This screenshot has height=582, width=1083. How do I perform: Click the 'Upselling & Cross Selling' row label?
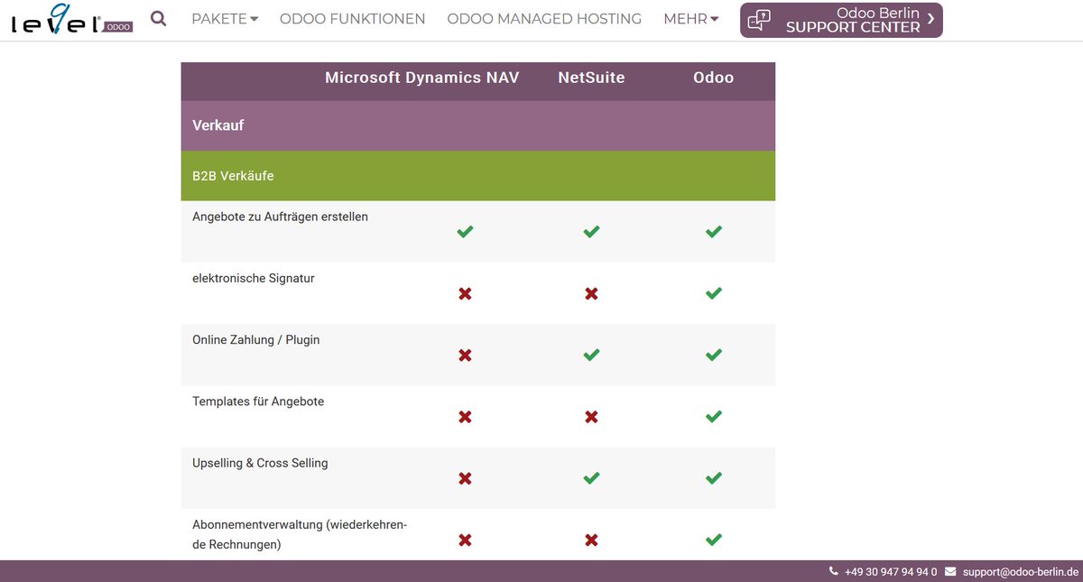coord(260,463)
